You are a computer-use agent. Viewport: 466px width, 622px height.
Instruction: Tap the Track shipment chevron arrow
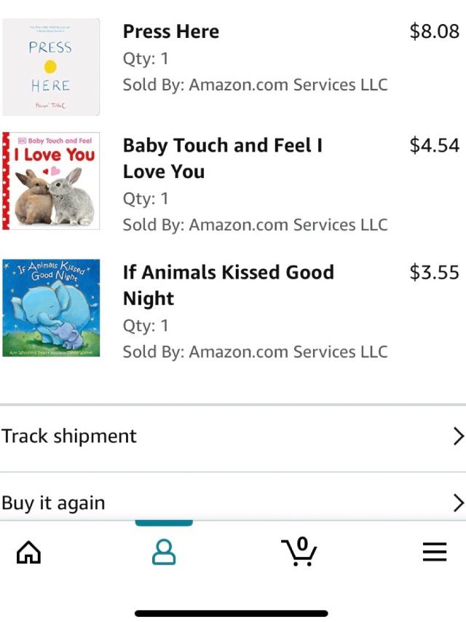(458, 437)
